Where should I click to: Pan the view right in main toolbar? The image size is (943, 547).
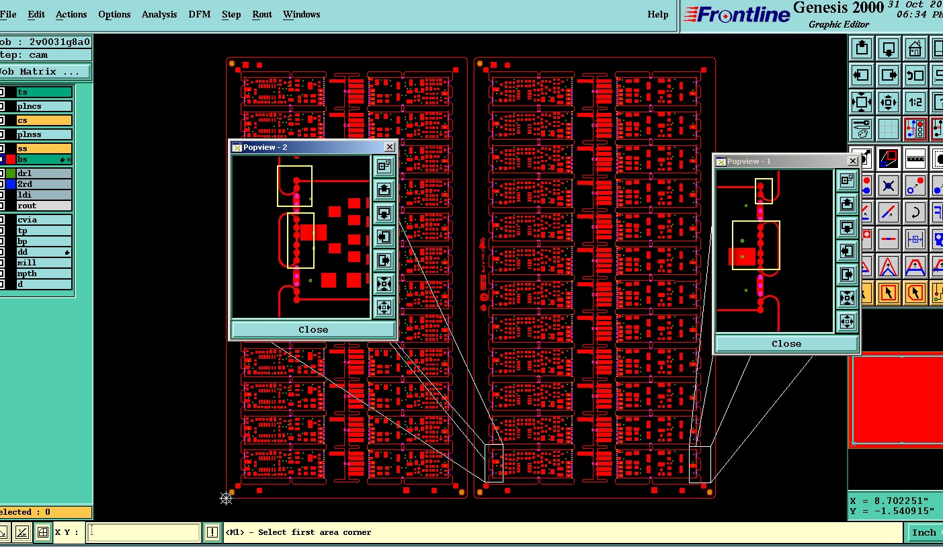889,75
